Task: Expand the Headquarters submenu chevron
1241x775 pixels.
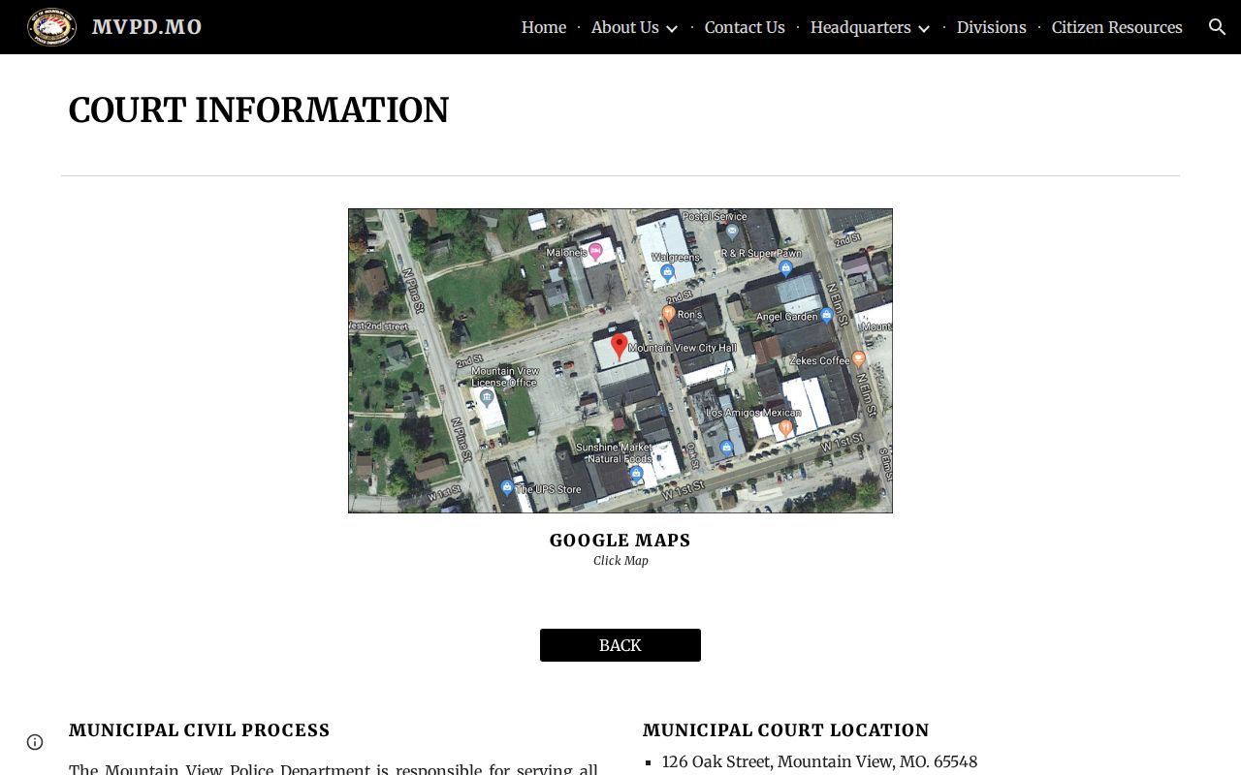Action: 923,28
